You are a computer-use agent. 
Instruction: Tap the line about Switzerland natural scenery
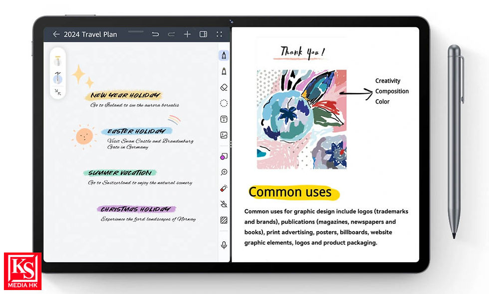140,182
